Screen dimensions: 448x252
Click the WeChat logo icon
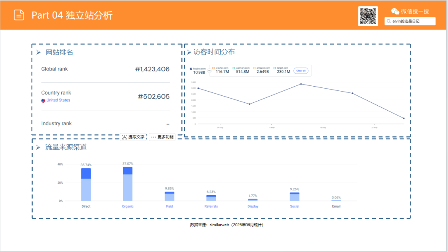click(395, 11)
